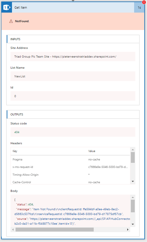The height and width of the screenshot is (242, 147).
Task: Click the Status code label
Action: click(19, 124)
